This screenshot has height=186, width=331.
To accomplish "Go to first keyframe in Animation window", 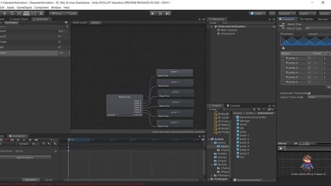I will [x=12, y=140].
